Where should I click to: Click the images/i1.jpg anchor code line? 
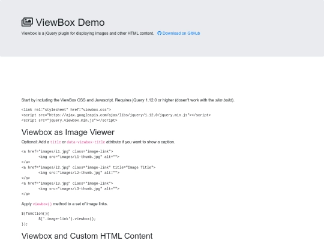[x=67, y=151]
